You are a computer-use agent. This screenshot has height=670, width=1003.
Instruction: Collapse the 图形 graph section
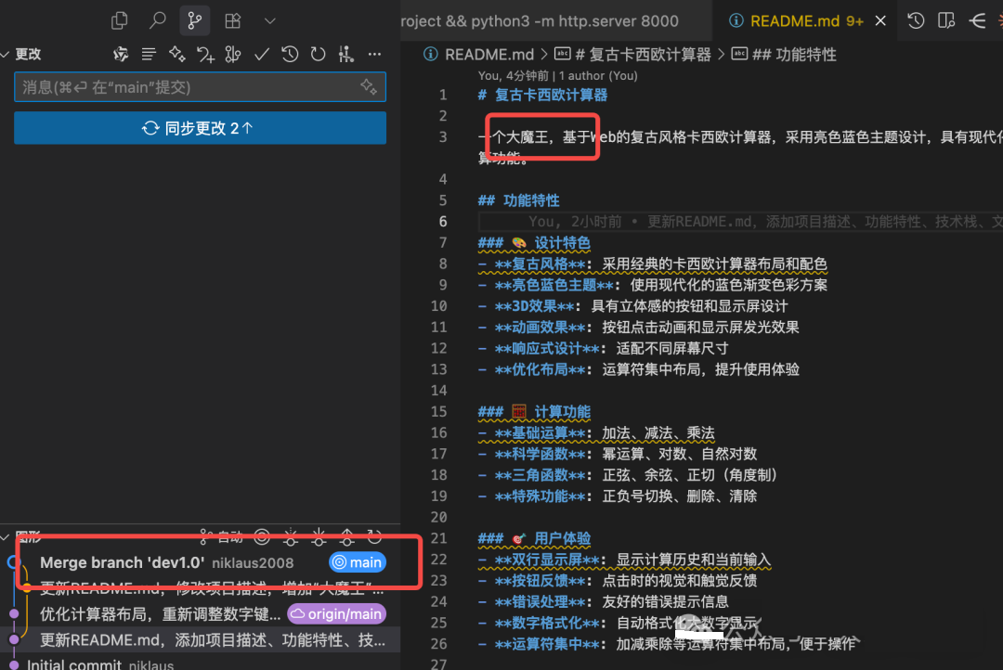6,536
